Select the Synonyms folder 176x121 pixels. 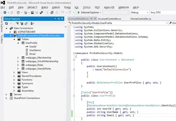27,84
